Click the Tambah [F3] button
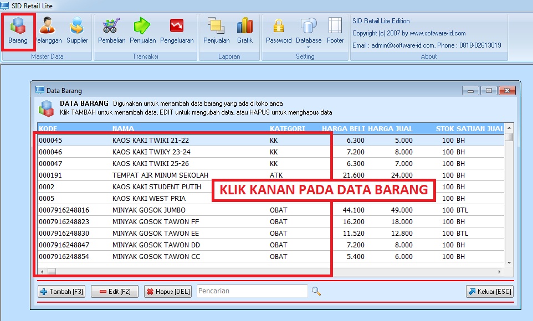The height and width of the screenshot is (321, 533). point(61,292)
